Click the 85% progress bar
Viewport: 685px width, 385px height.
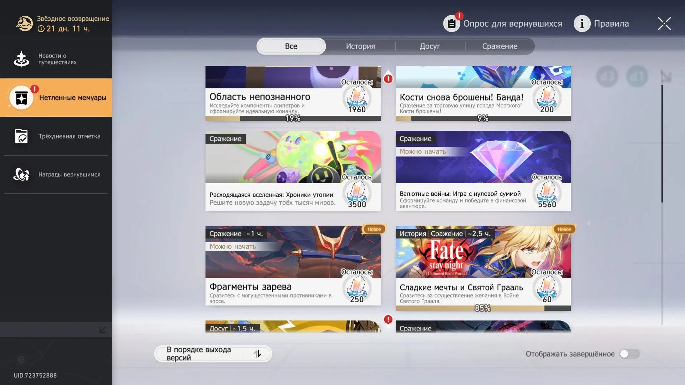point(483,308)
